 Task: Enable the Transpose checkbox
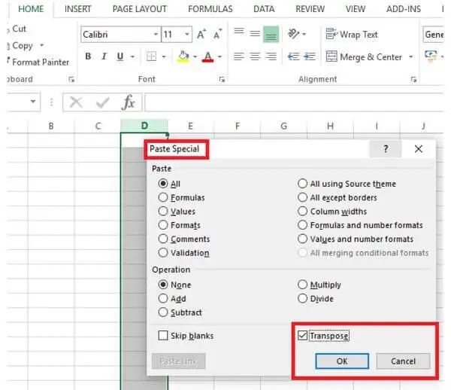[302, 336]
